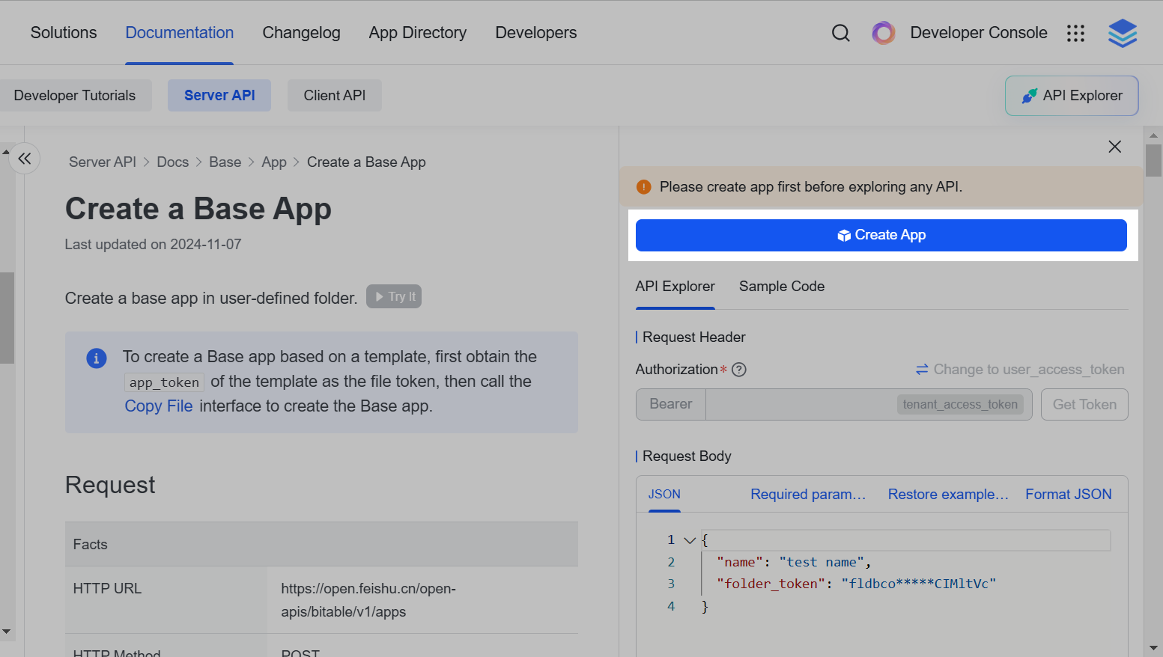Open the Developers menu
This screenshot has height=657, width=1163.
point(536,33)
